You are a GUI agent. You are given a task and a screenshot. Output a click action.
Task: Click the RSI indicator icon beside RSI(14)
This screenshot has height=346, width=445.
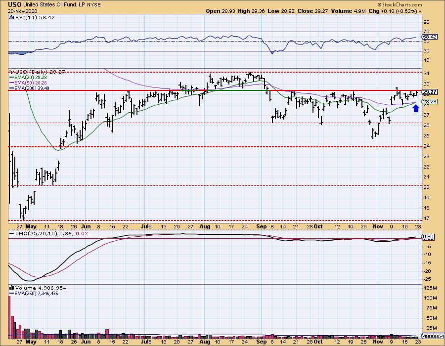[11, 17]
